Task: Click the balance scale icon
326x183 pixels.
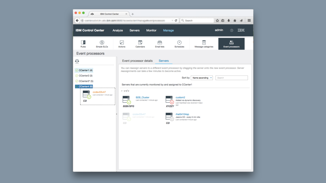Action: (x=77, y=61)
